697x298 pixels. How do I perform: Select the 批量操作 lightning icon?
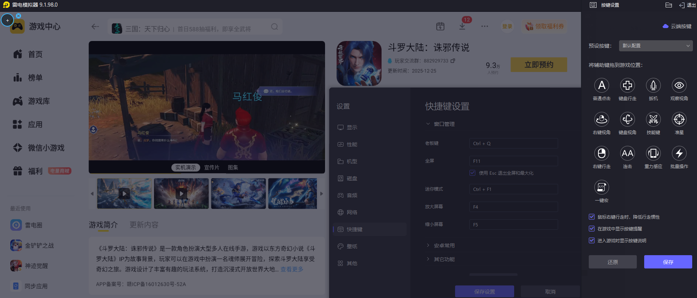pos(679,153)
